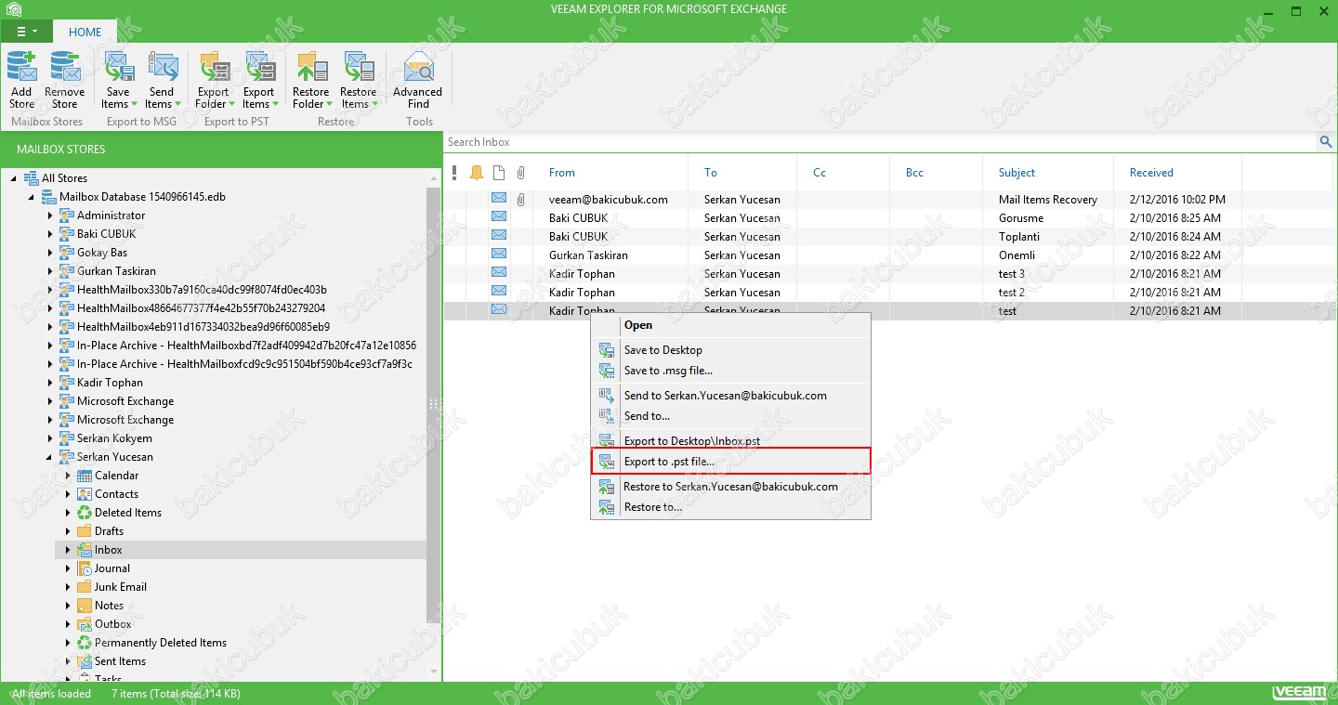This screenshot has width=1338, height=705.
Task: Sort by the importance column icon
Action: tap(454, 173)
